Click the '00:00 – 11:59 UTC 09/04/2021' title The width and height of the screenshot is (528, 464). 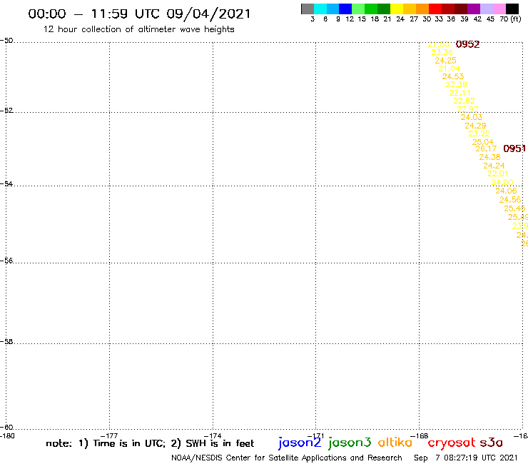pyautogui.click(x=139, y=14)
